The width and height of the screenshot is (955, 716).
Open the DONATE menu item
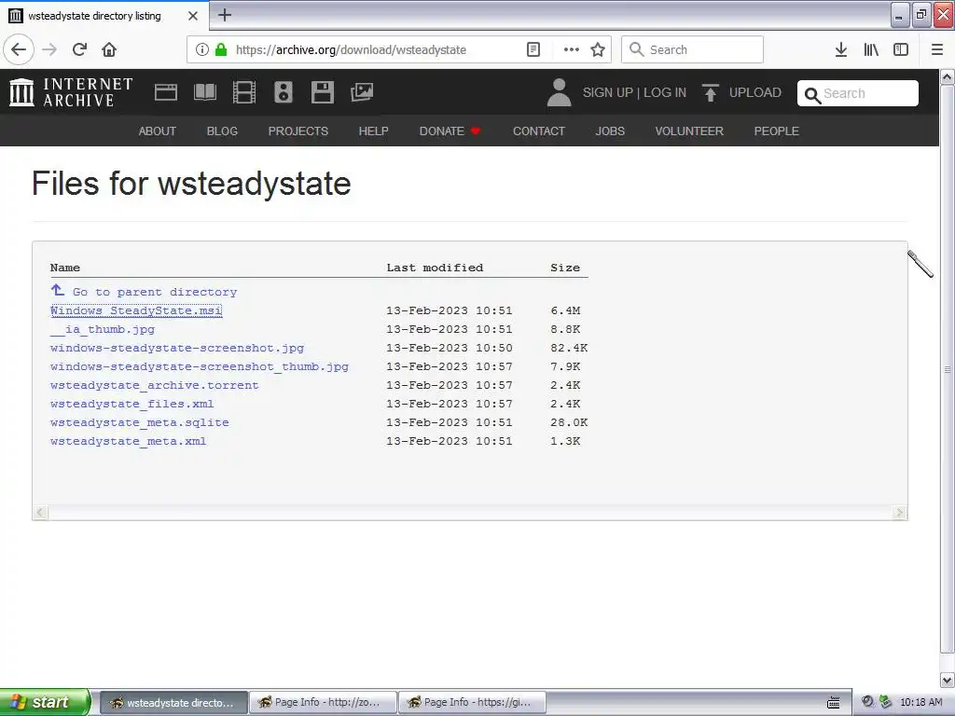pyautogui.click(x=450, y=131)
